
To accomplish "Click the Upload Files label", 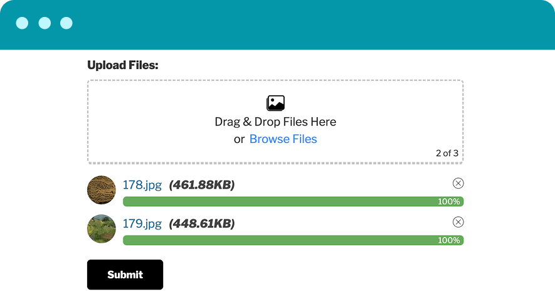I will 123,65.
